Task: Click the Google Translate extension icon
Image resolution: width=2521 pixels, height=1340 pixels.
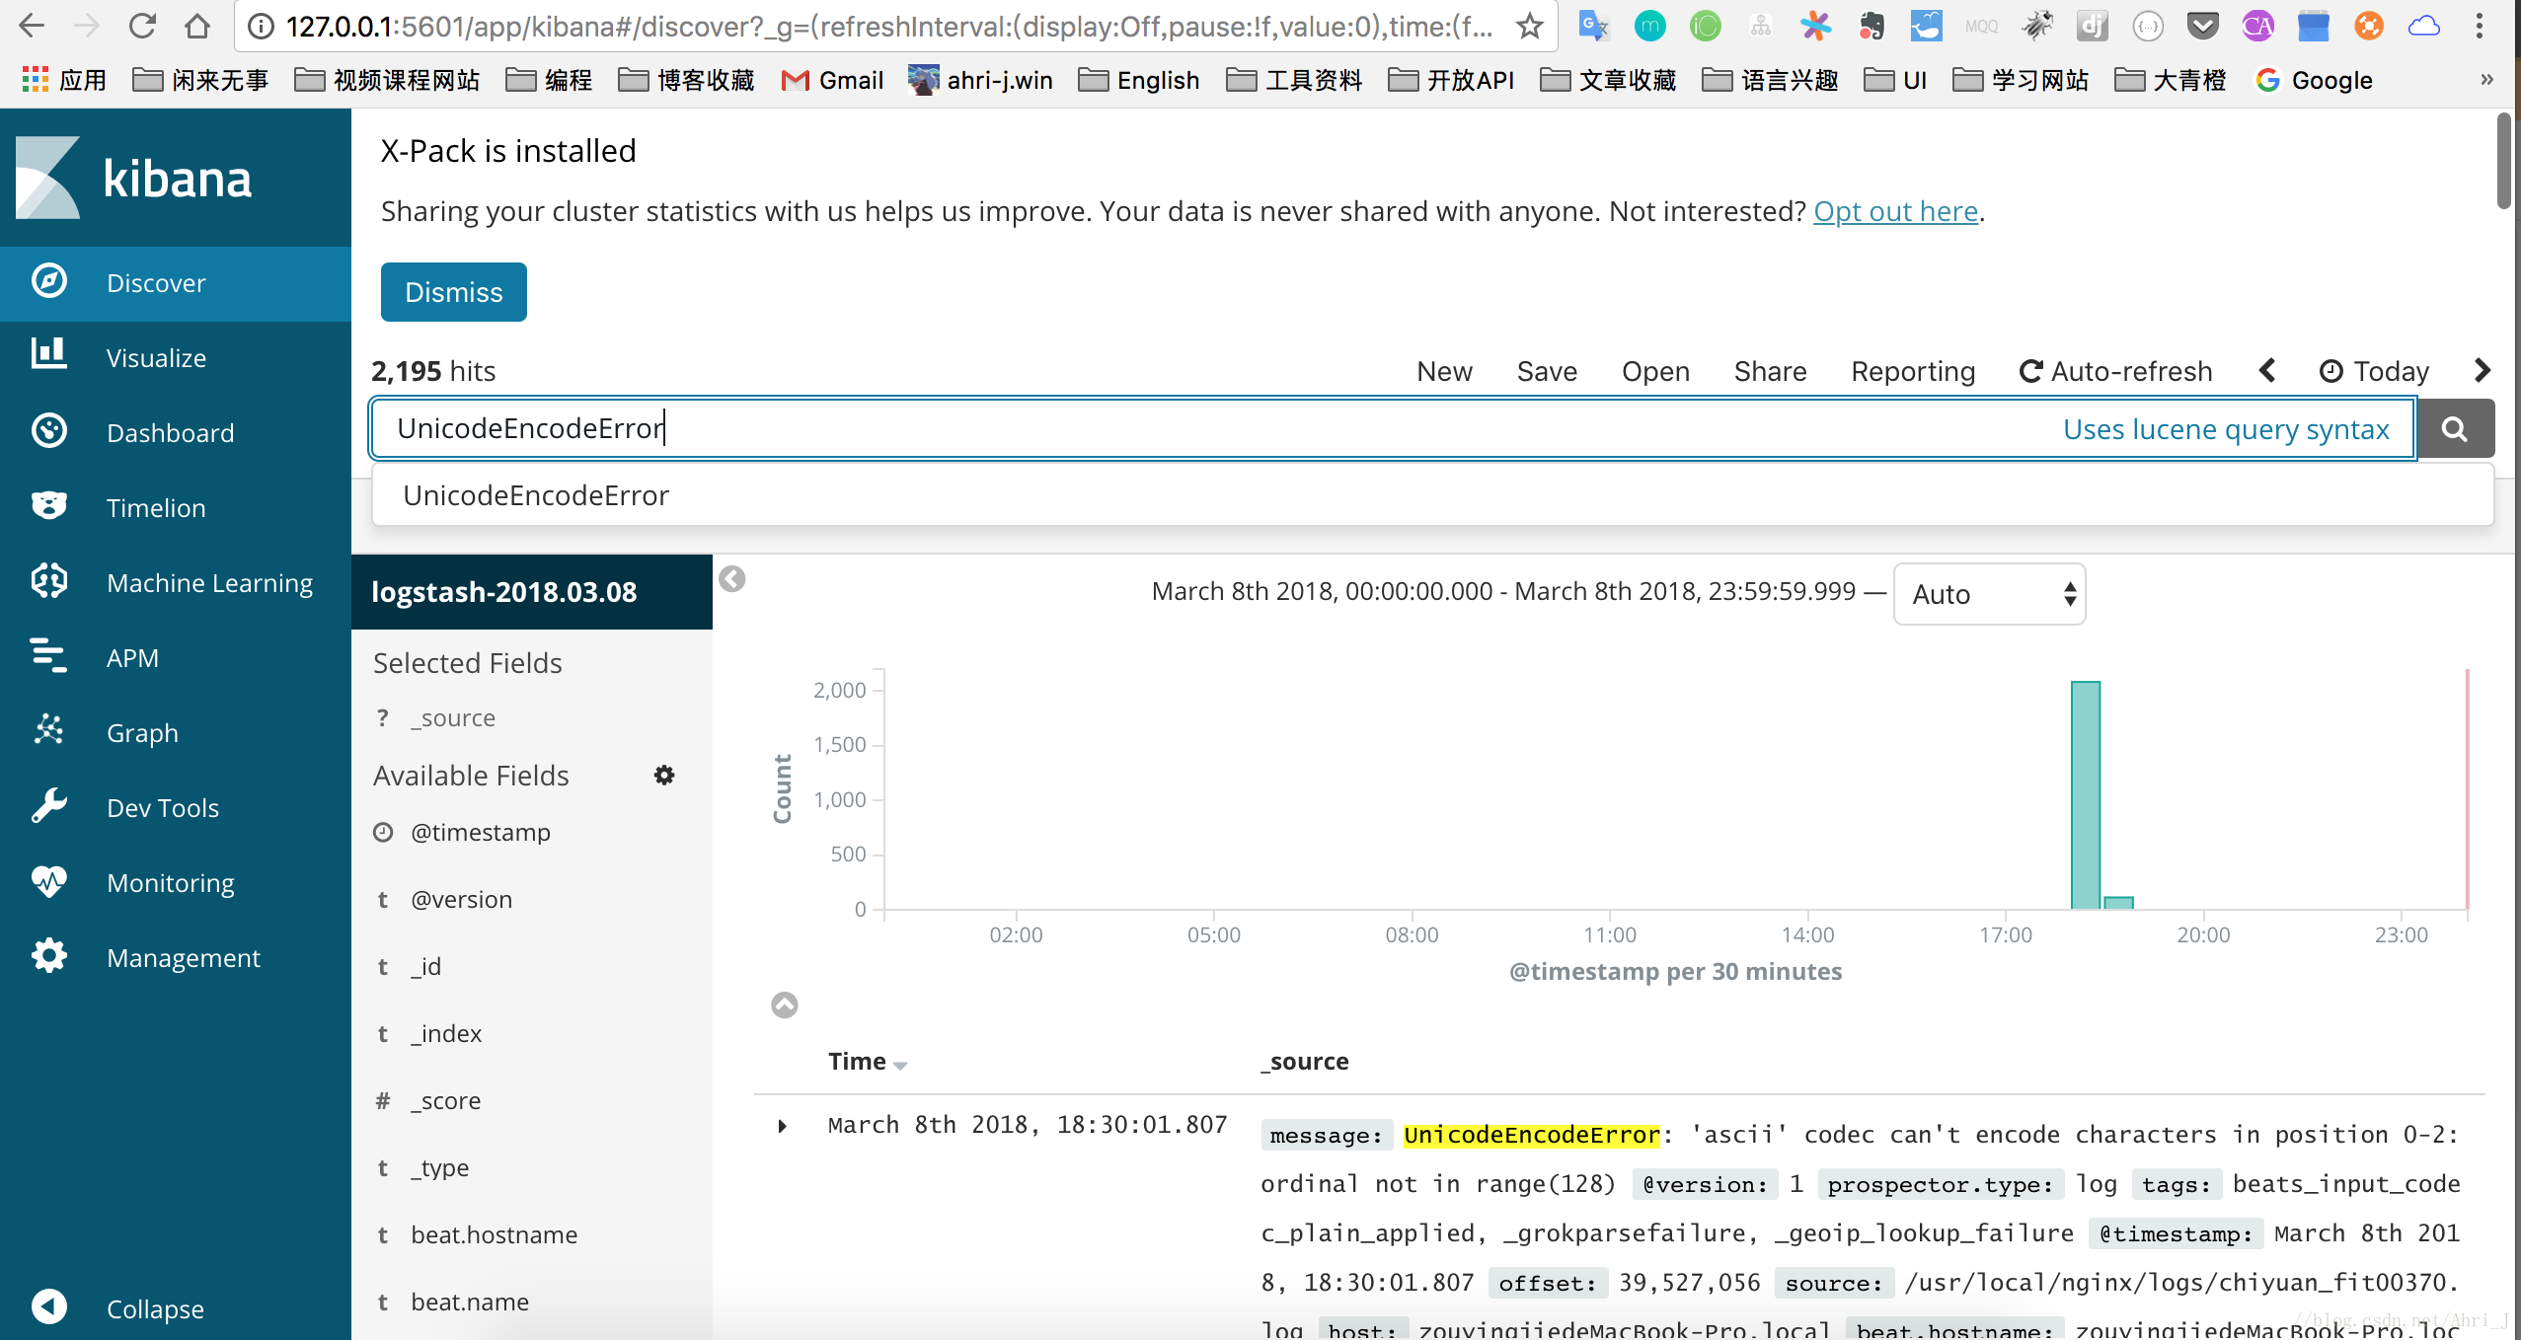Action: tap(1593, 26)
